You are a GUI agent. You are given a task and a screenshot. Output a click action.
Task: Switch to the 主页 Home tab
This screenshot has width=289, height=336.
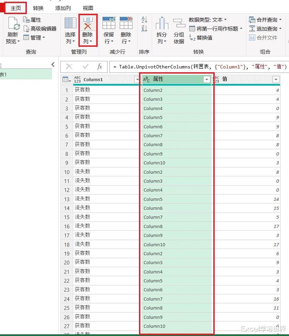click(16, 8)
